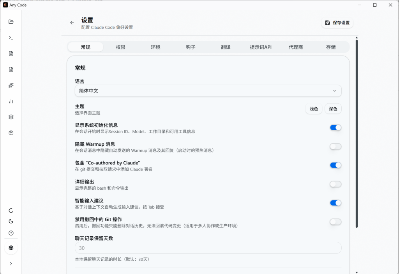Disable 显示系统初始化信息 switch

tap(335, 127)
